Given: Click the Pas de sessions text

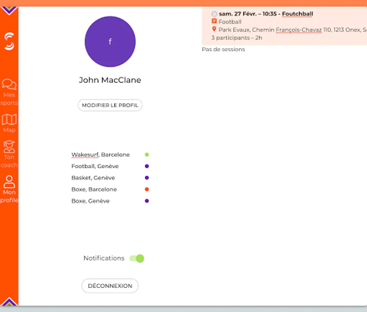Looking at the screenshot, I should pyautogui.click(x=223, y=49).
